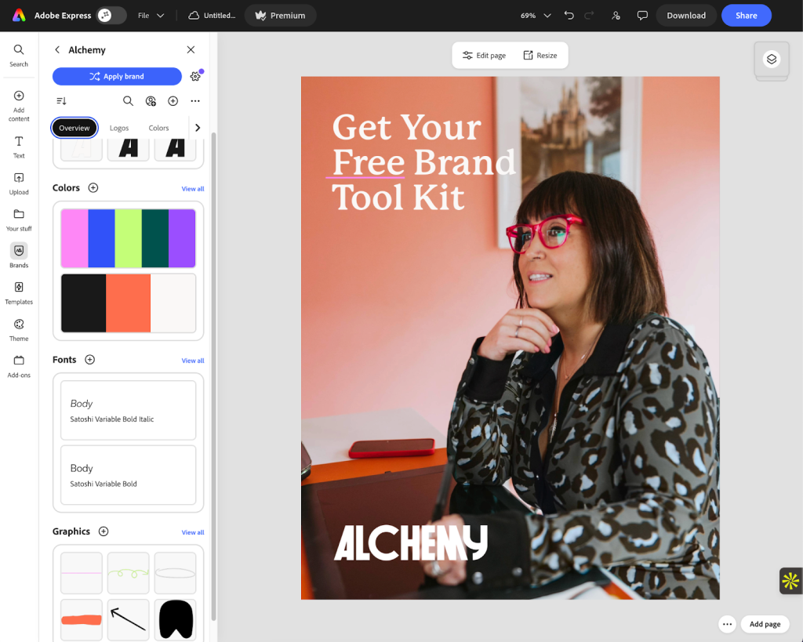The width and height of the screenshot is (803, 642).
Task: Open page more options beside Add page
Action: [727, 623]
